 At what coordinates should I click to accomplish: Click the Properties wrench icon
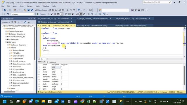pyautogui.click(x=136, y=10)
